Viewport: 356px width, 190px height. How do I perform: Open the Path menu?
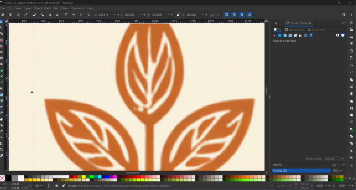[48, 8]
